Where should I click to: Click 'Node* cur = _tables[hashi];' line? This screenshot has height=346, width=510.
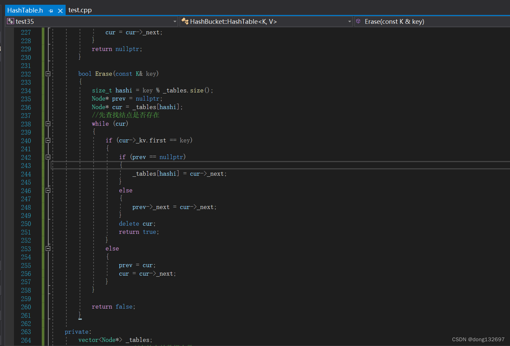pyautogui.click(x=137, y=107)
